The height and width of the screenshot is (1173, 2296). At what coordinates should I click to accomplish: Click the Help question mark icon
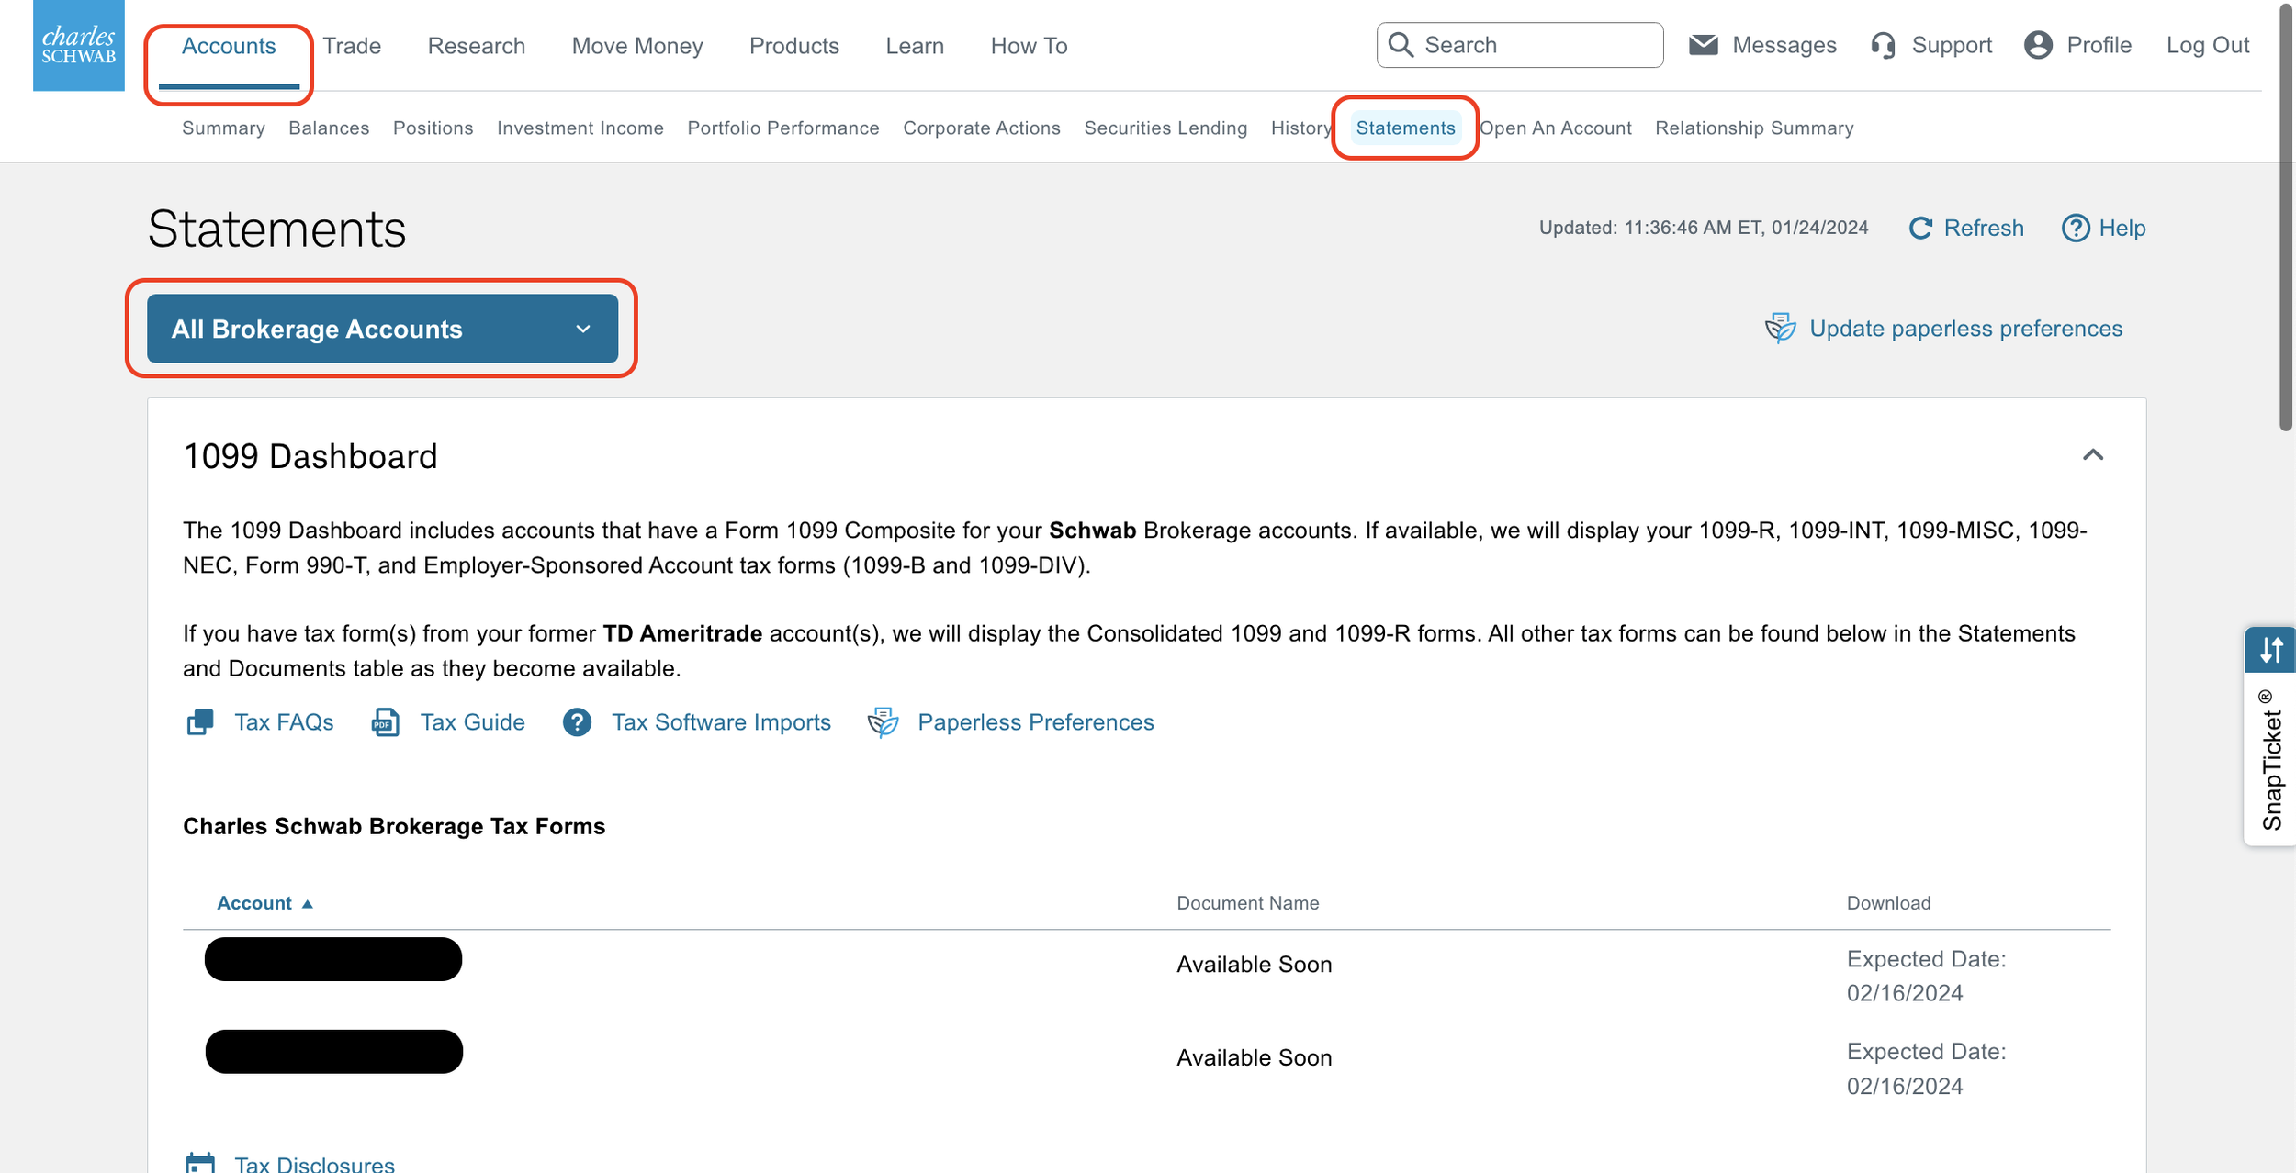(x=2075, y=228)
